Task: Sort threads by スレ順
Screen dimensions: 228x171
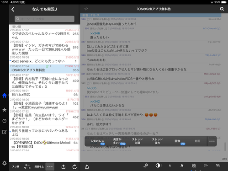Action: coord(16,166)
